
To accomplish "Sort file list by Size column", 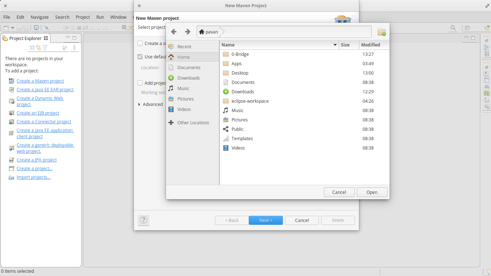I will [349, 45].
